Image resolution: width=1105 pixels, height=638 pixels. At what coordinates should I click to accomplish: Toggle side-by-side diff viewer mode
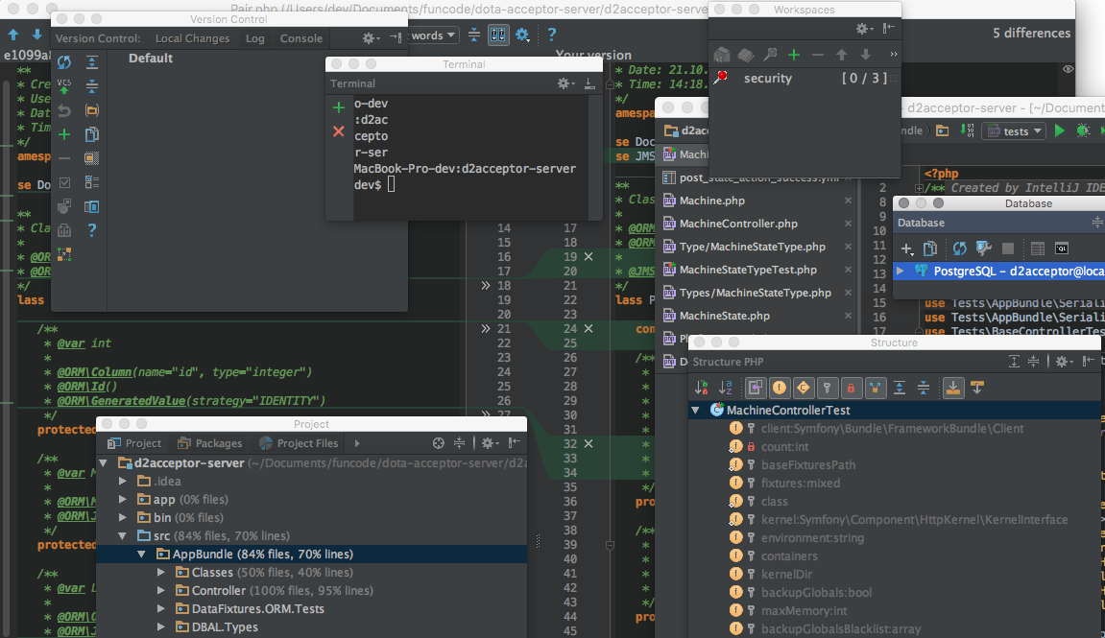tap(498, 35)
